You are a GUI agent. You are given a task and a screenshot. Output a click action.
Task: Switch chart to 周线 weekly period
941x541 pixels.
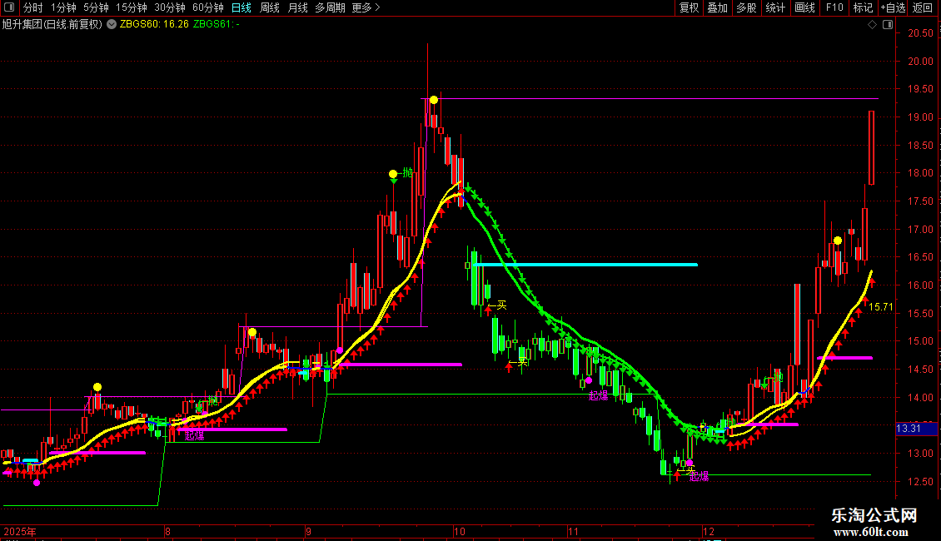coord(270,7)
